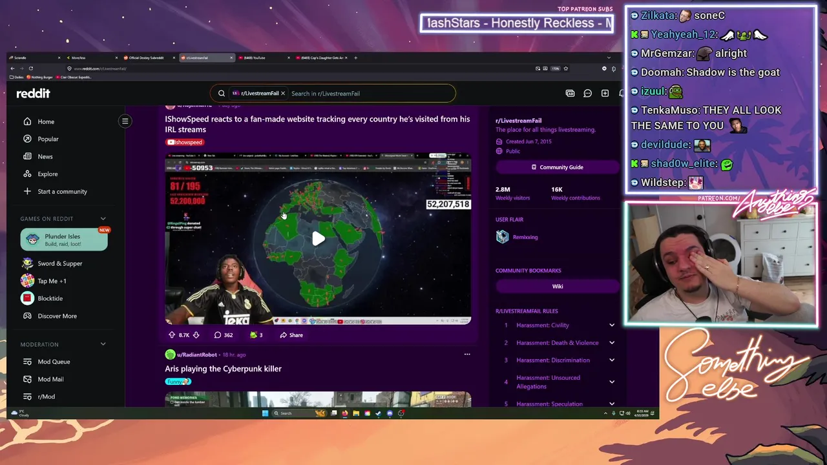Open the Nothing Burger bookmark
The width and height of the screenshot is (827, 465).
coord(40,77)
